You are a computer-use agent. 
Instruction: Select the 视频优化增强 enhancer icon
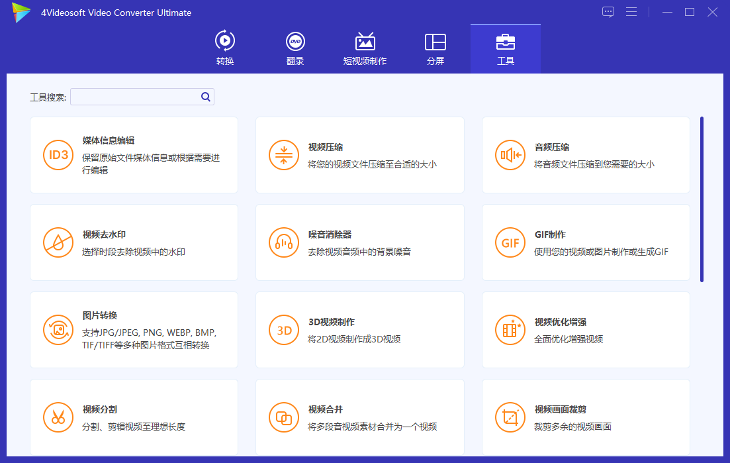(510, 330)
